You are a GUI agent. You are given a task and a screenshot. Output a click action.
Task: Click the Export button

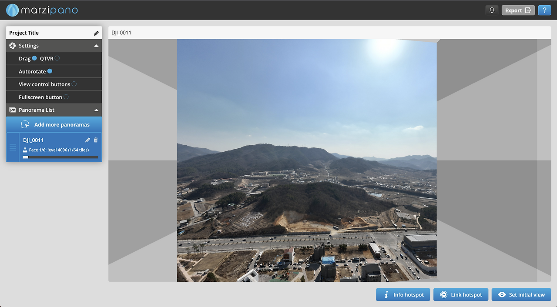518,10
